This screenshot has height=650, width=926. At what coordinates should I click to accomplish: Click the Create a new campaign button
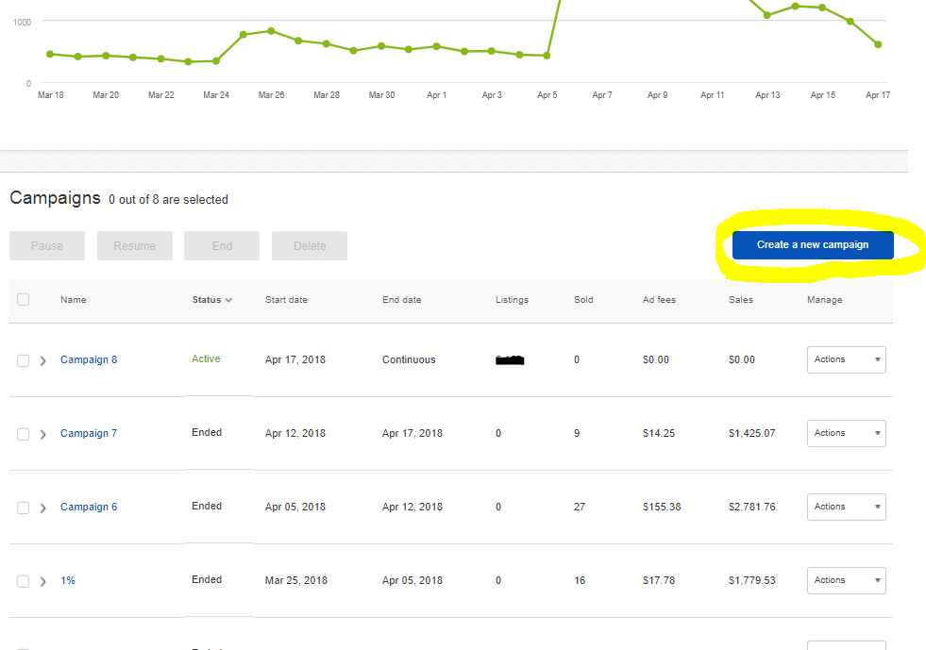coord(812,245)
